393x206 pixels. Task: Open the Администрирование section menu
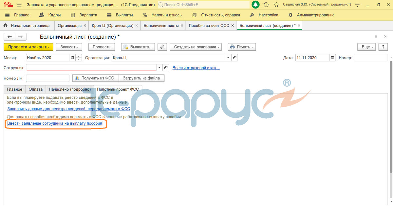click(311, 15)
